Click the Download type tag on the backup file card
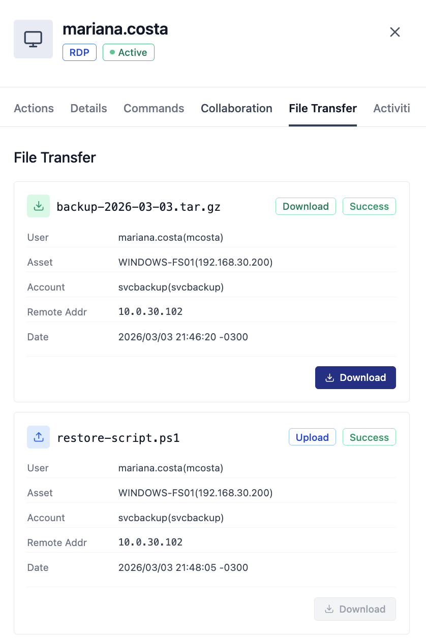Screen dimensions: 426x640 (306, 206)
